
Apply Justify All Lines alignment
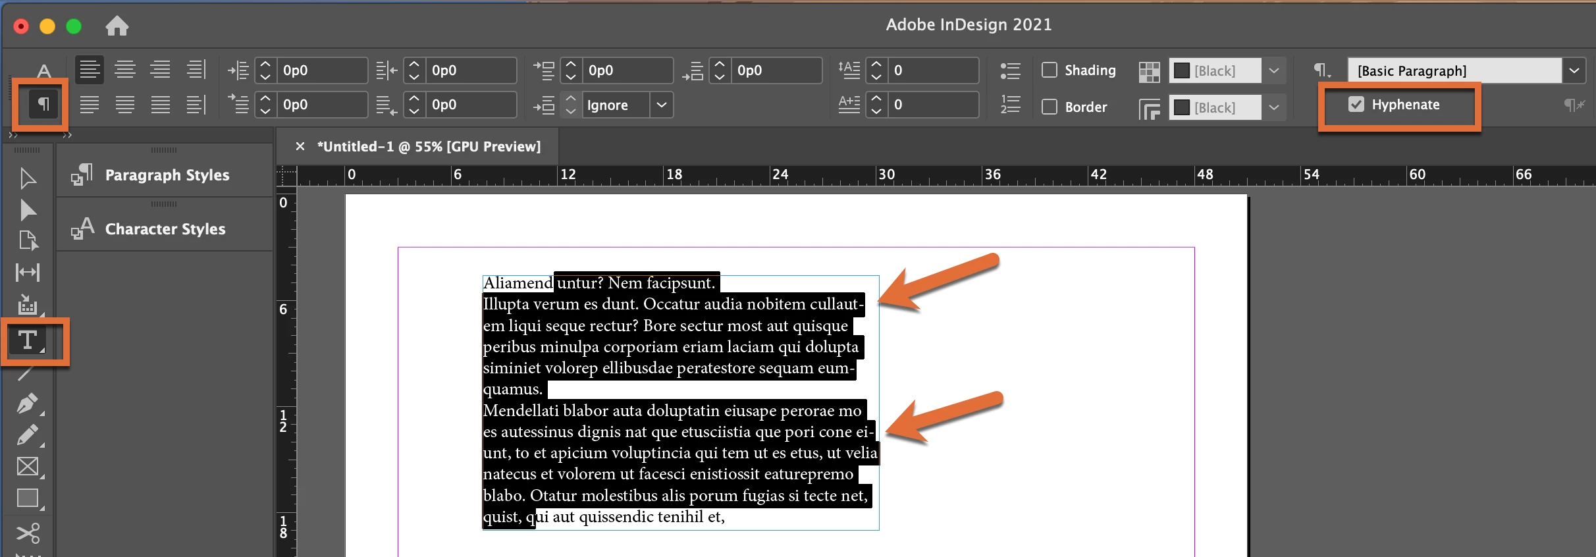(x=161, y=104)
